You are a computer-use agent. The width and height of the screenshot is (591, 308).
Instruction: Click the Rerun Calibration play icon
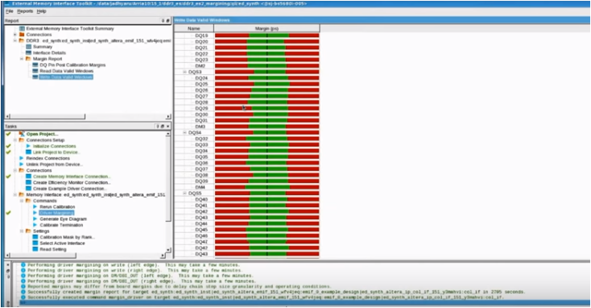[x=35, y=207]
